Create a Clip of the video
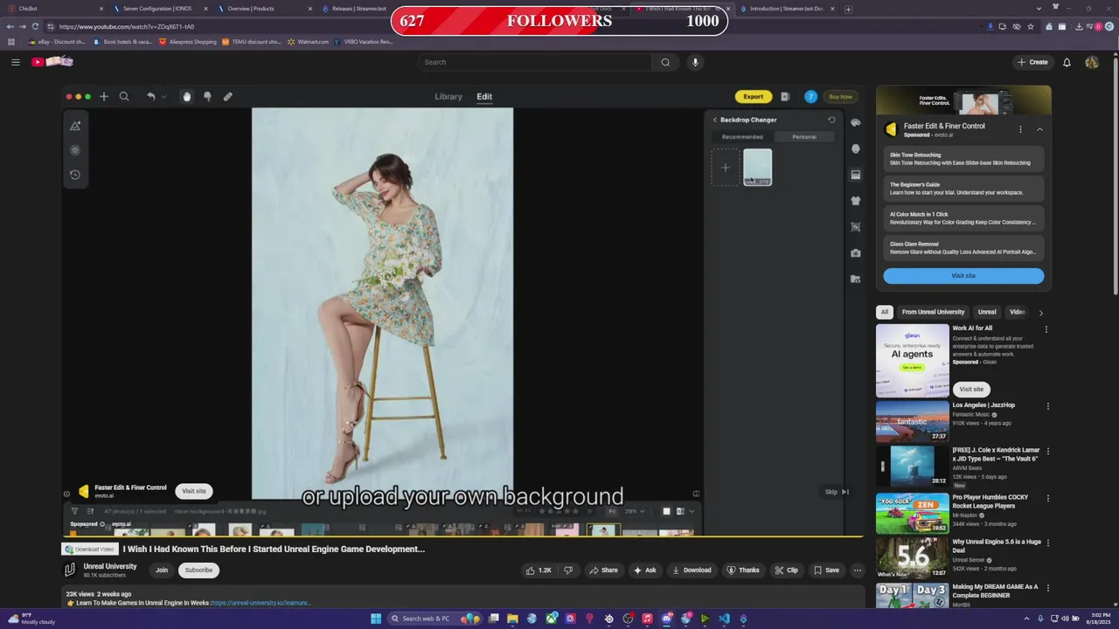This screenshot has width=1119, height=629. 786,570
